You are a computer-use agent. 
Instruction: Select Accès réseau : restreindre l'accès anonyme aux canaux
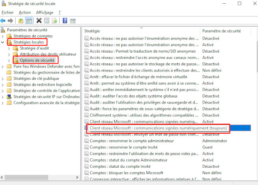point(144,58)
